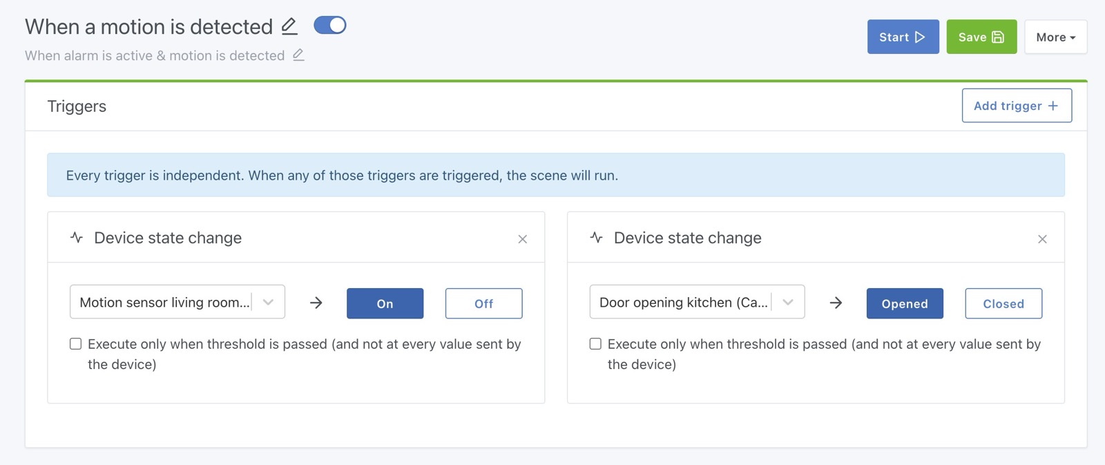The height and width of the screenshot is (465, 1105).
Task: Remove the motion sensor trigger card
Action: (x=523, y=239)
